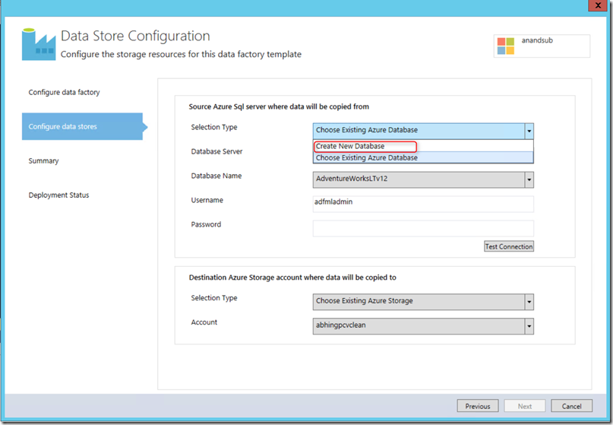
Task: Open destination Selection Type dropdown arrow
Action: tap(529, 302)
